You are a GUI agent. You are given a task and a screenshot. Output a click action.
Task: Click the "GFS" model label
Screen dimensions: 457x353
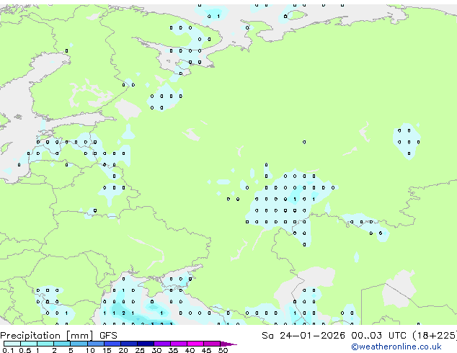point(108,336)
